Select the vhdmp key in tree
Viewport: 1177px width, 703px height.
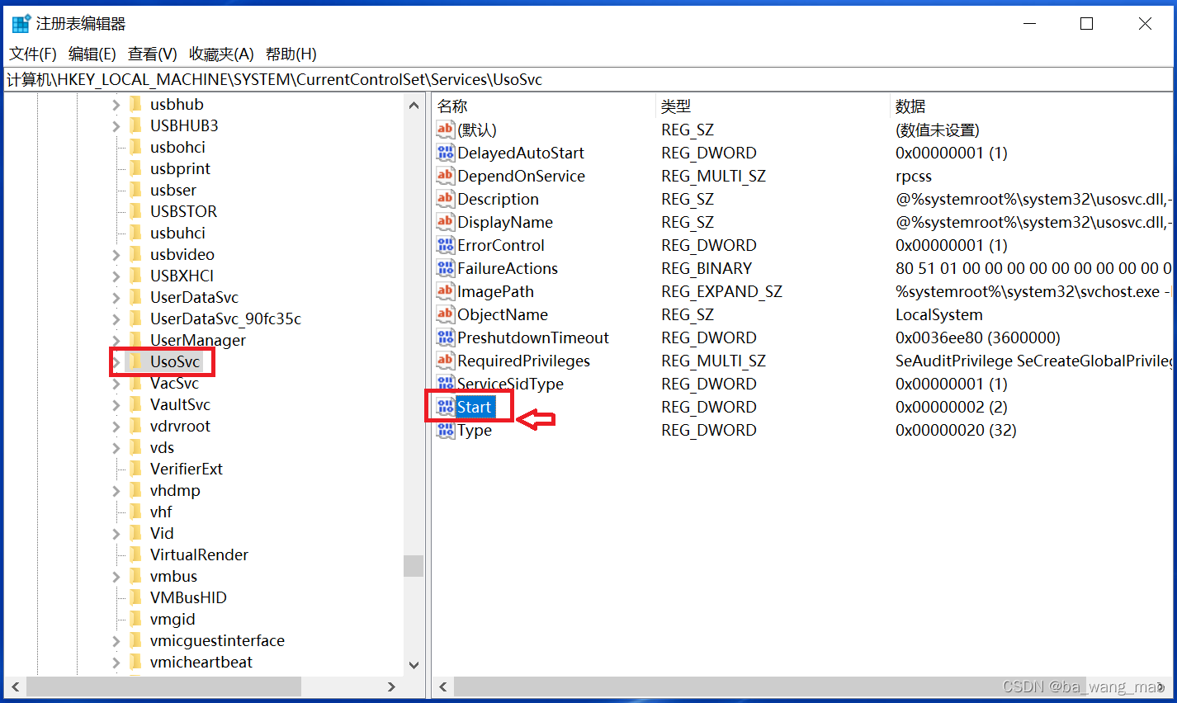click(x=175, y=490)
